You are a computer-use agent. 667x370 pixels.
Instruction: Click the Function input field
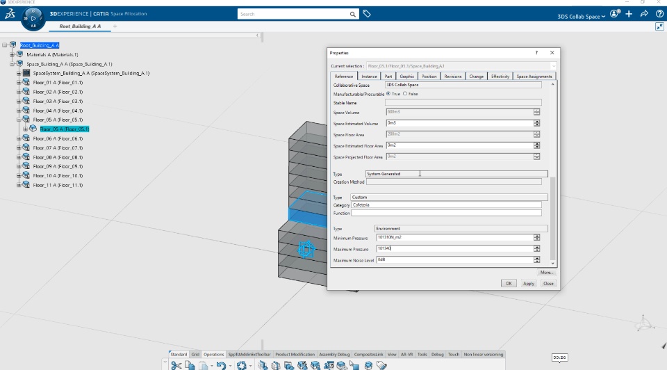point(446,213)
